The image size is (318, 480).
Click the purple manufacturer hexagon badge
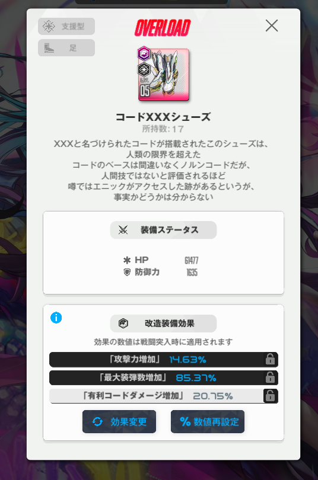coord(144,54)
